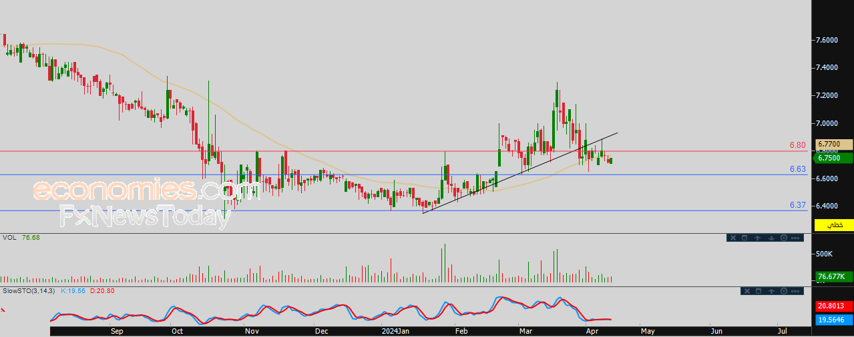The width and height of the screenshot is (854, 337).
Task: Click the 6.4000 price scale label
Action: (x=827, y=206)
